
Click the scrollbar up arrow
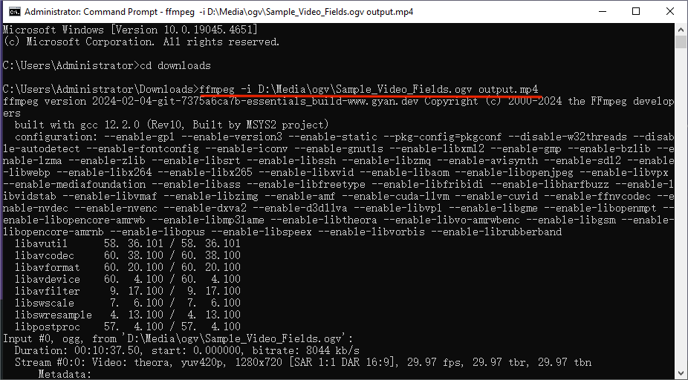point(681,30)
